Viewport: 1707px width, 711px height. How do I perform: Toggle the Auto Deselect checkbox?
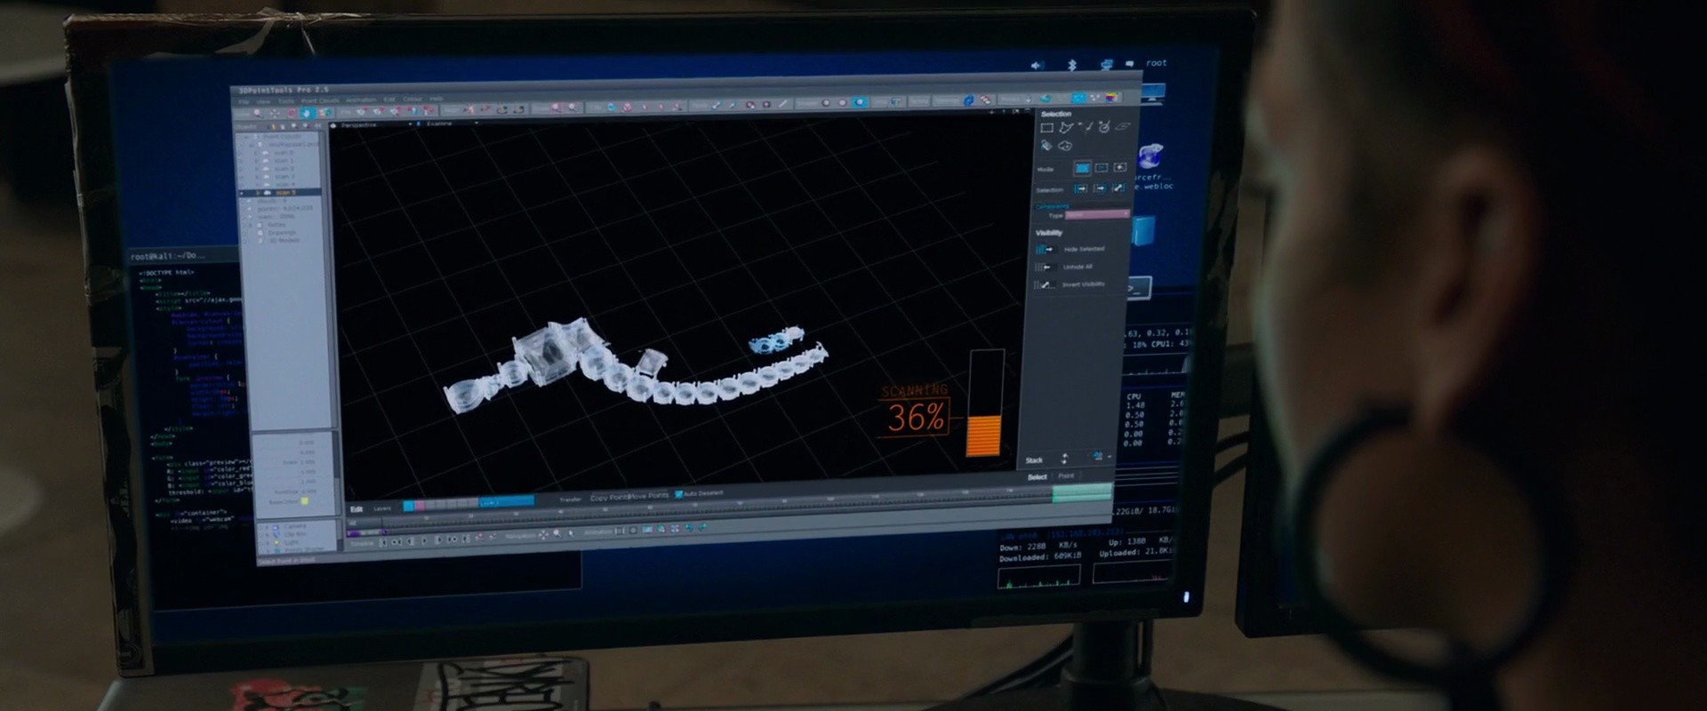pyautogui.click(x=679, y=494)
